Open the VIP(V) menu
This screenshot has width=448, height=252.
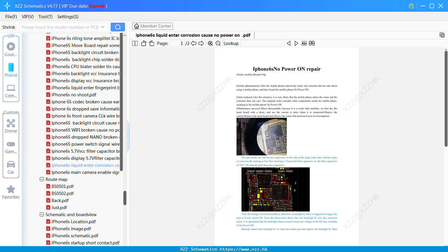28,17
